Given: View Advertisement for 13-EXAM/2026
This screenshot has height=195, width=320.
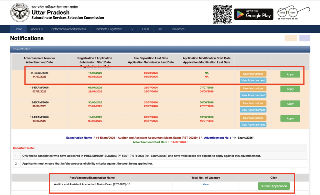Looking at the screenshot, I should point(253,95).
